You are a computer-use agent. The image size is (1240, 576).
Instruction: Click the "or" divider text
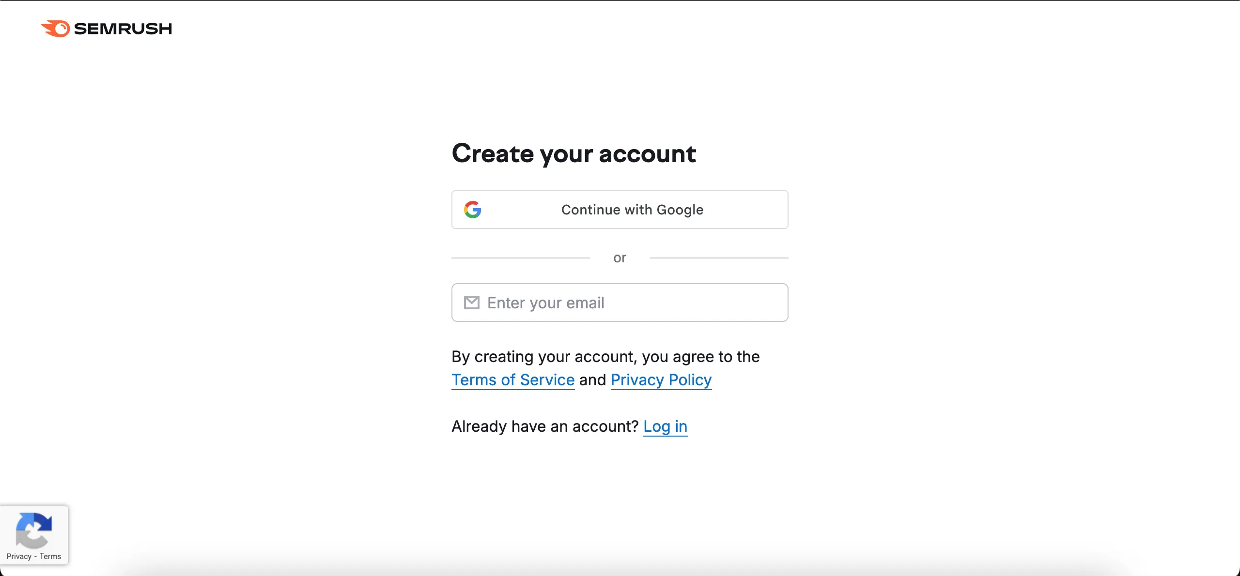pyautogui.click(x=620, y=258)
